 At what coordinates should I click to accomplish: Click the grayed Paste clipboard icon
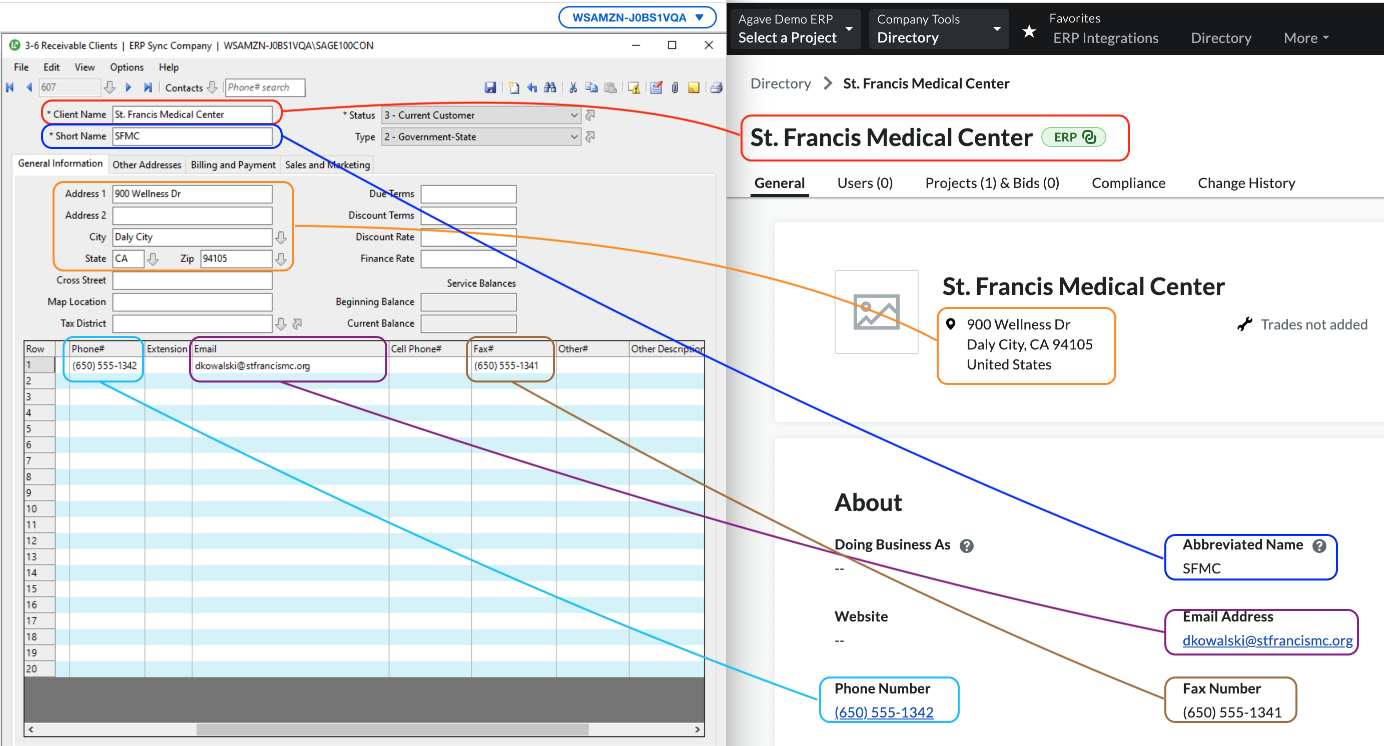pyautogui.click(x=610, y=87)
